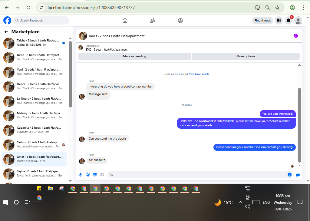
Task: Click 'Please send me your number' message
Action: pyautogui.click(x=254, y=147)
